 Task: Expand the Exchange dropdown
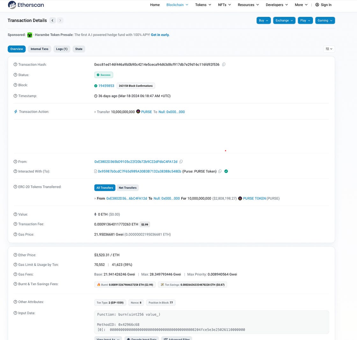click(284, 20)
